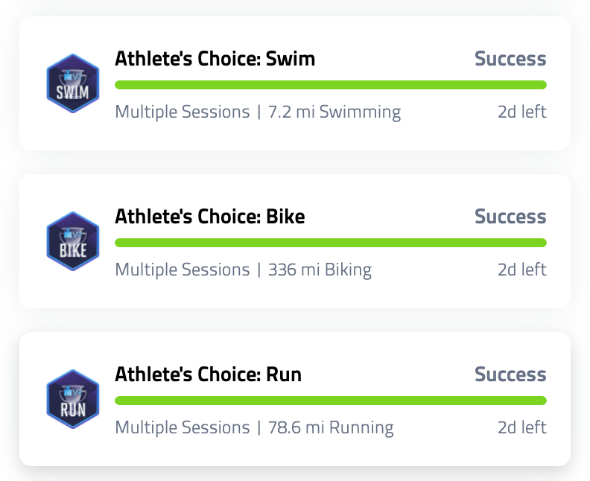
Task: Click "2d left" on the Run card
Action: click(521, 427)
